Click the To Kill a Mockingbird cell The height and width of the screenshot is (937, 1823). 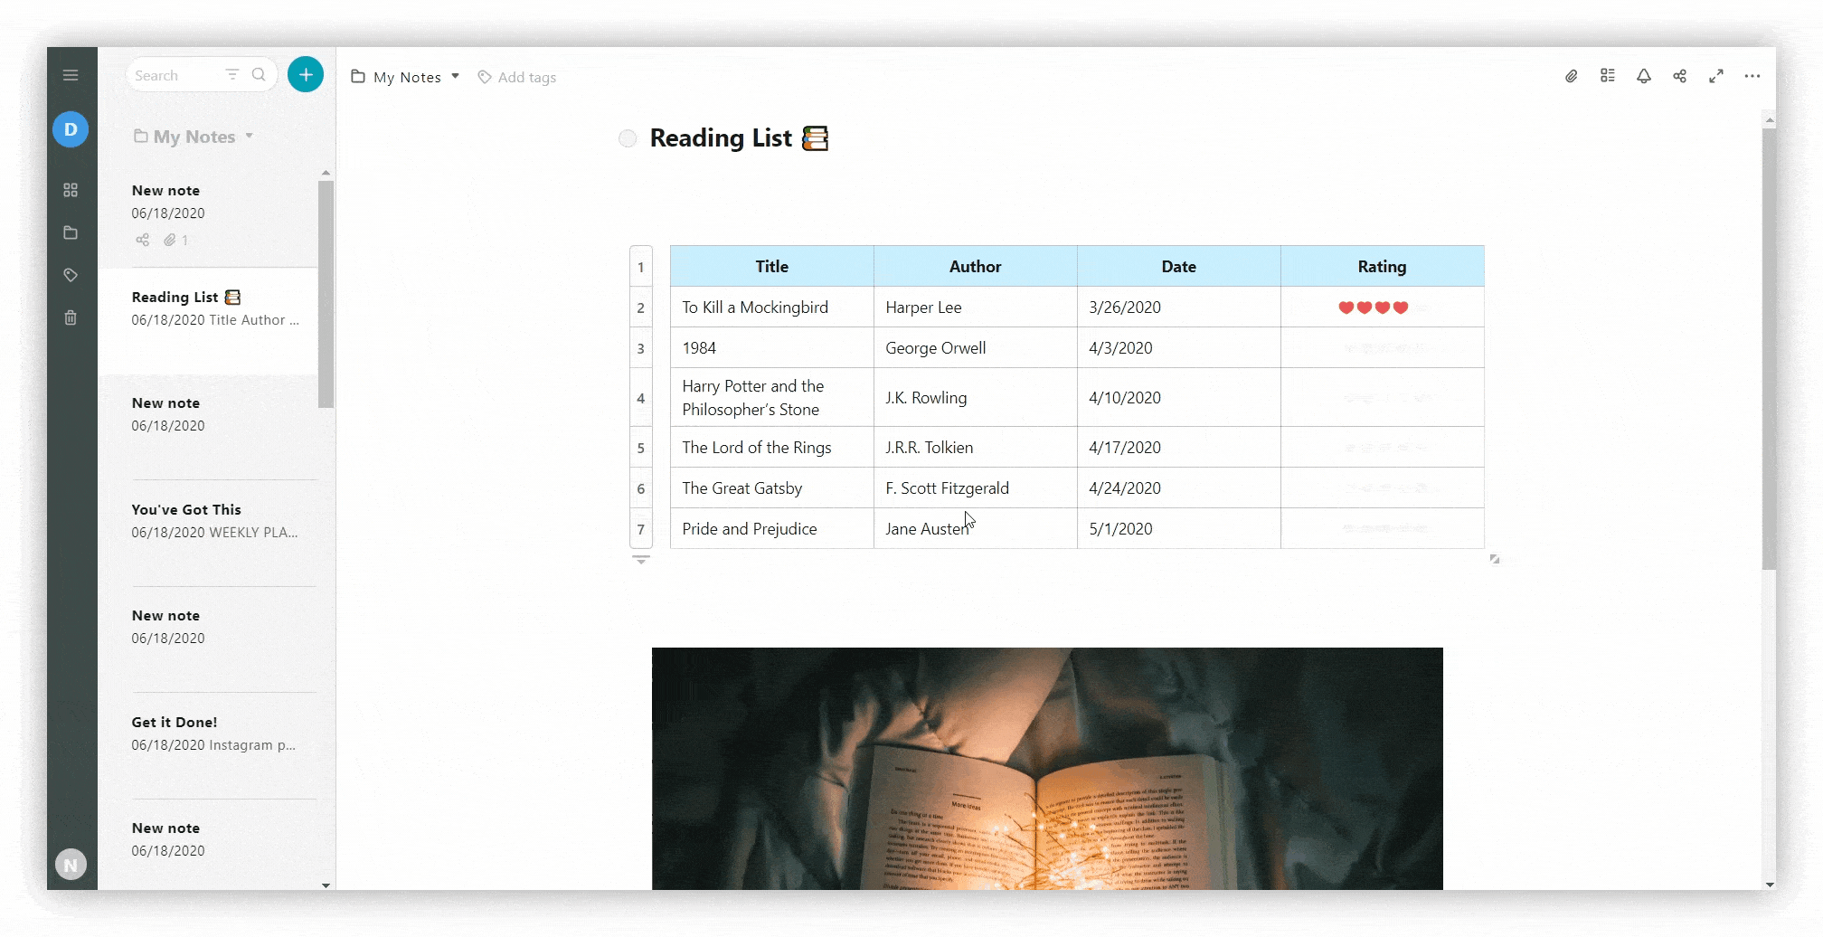click(x=772, y=308)
